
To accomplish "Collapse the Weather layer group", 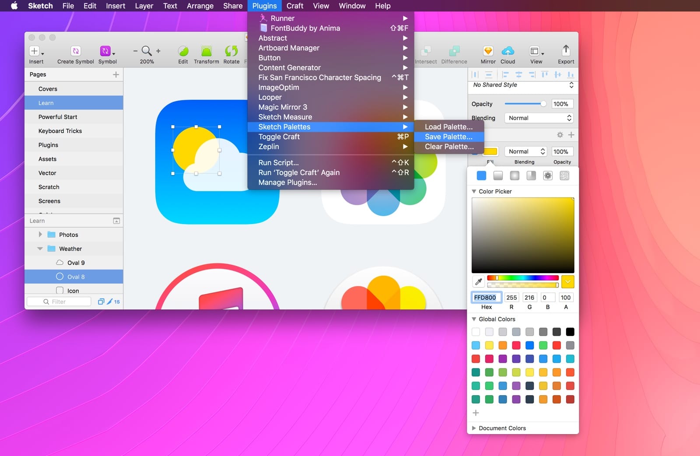I will pyautogui.click(x=40, y=249).
